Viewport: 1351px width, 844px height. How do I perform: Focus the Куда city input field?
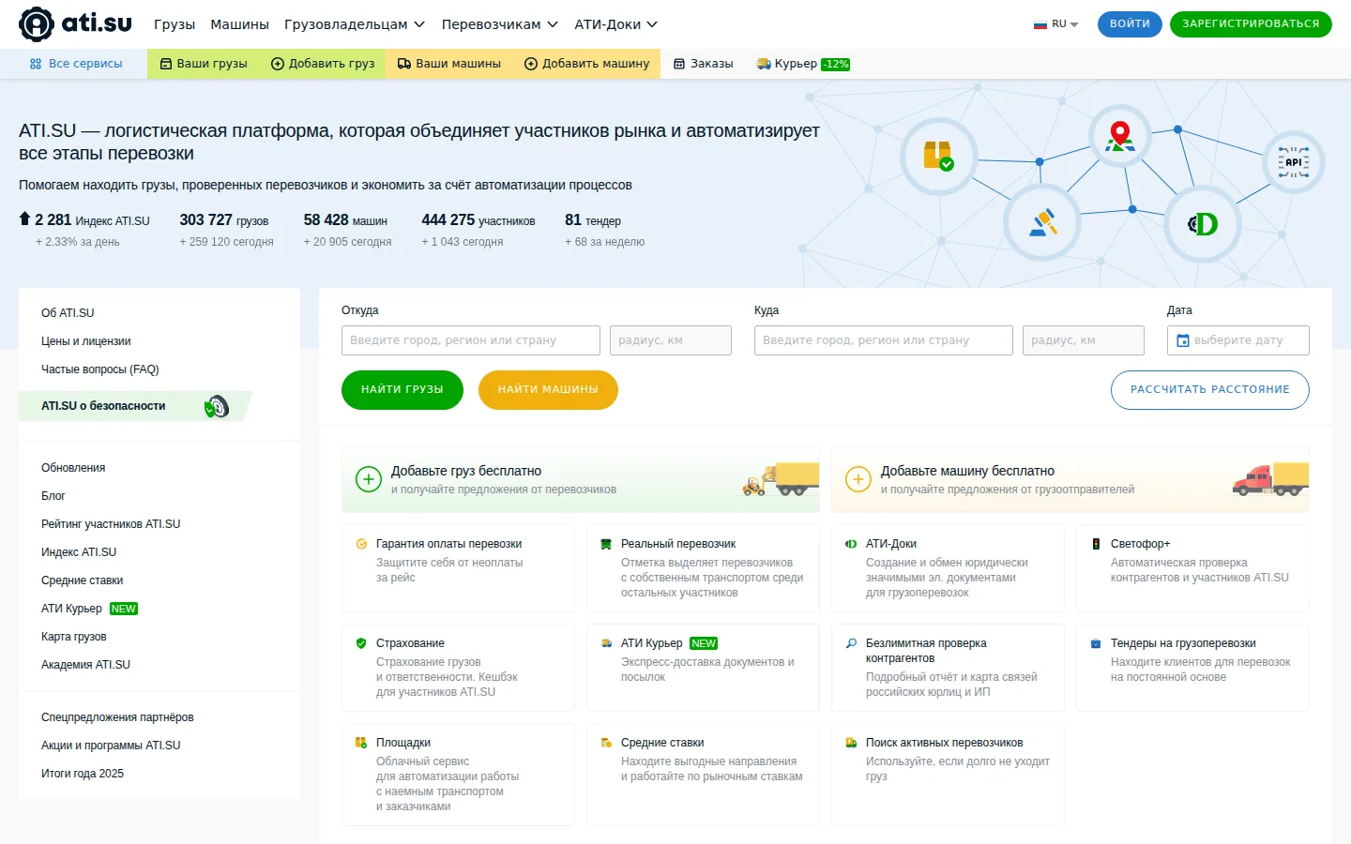click(x=884, y=340)
